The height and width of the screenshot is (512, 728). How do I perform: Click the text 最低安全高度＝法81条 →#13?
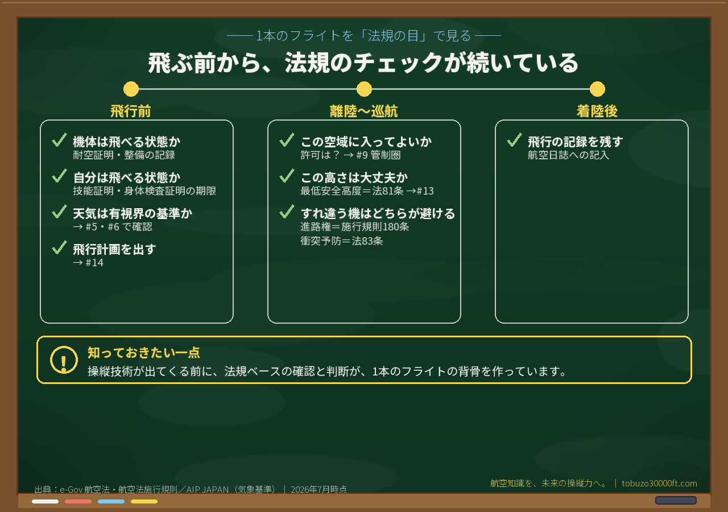click(367, 191)
